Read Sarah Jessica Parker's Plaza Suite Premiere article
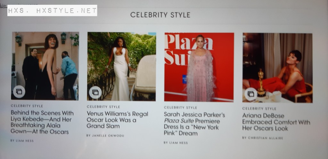328x159 pixels. click(194, 124)
